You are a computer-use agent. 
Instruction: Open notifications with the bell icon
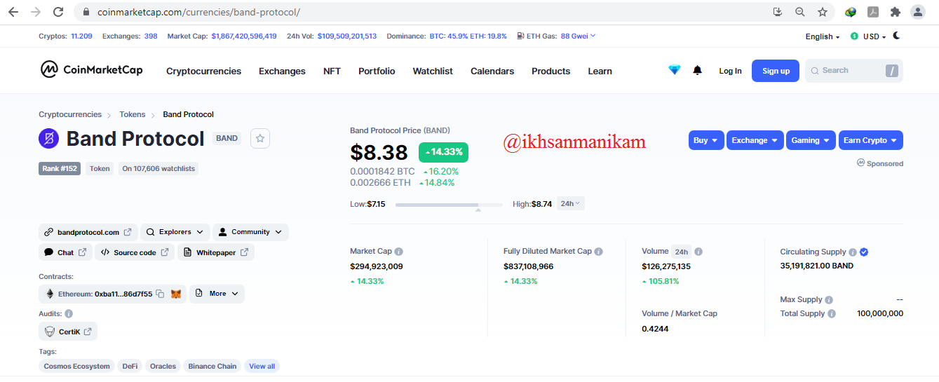pos(697,70)
